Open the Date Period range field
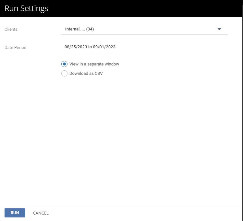243x221 pixels. click(144, 47)
